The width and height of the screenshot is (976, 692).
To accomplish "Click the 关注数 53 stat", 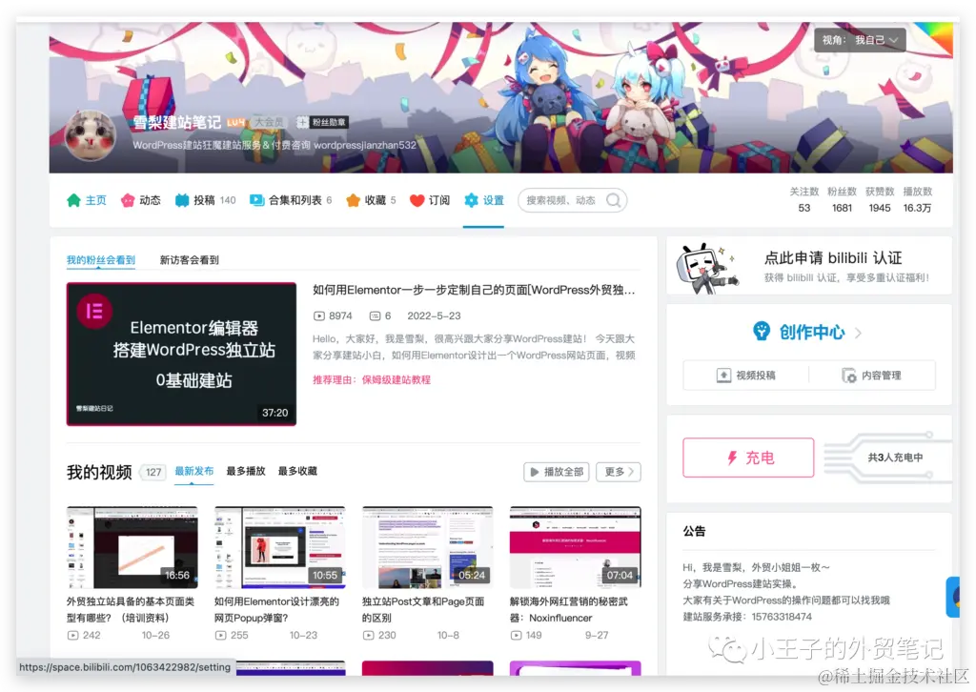I will point(804,200).
